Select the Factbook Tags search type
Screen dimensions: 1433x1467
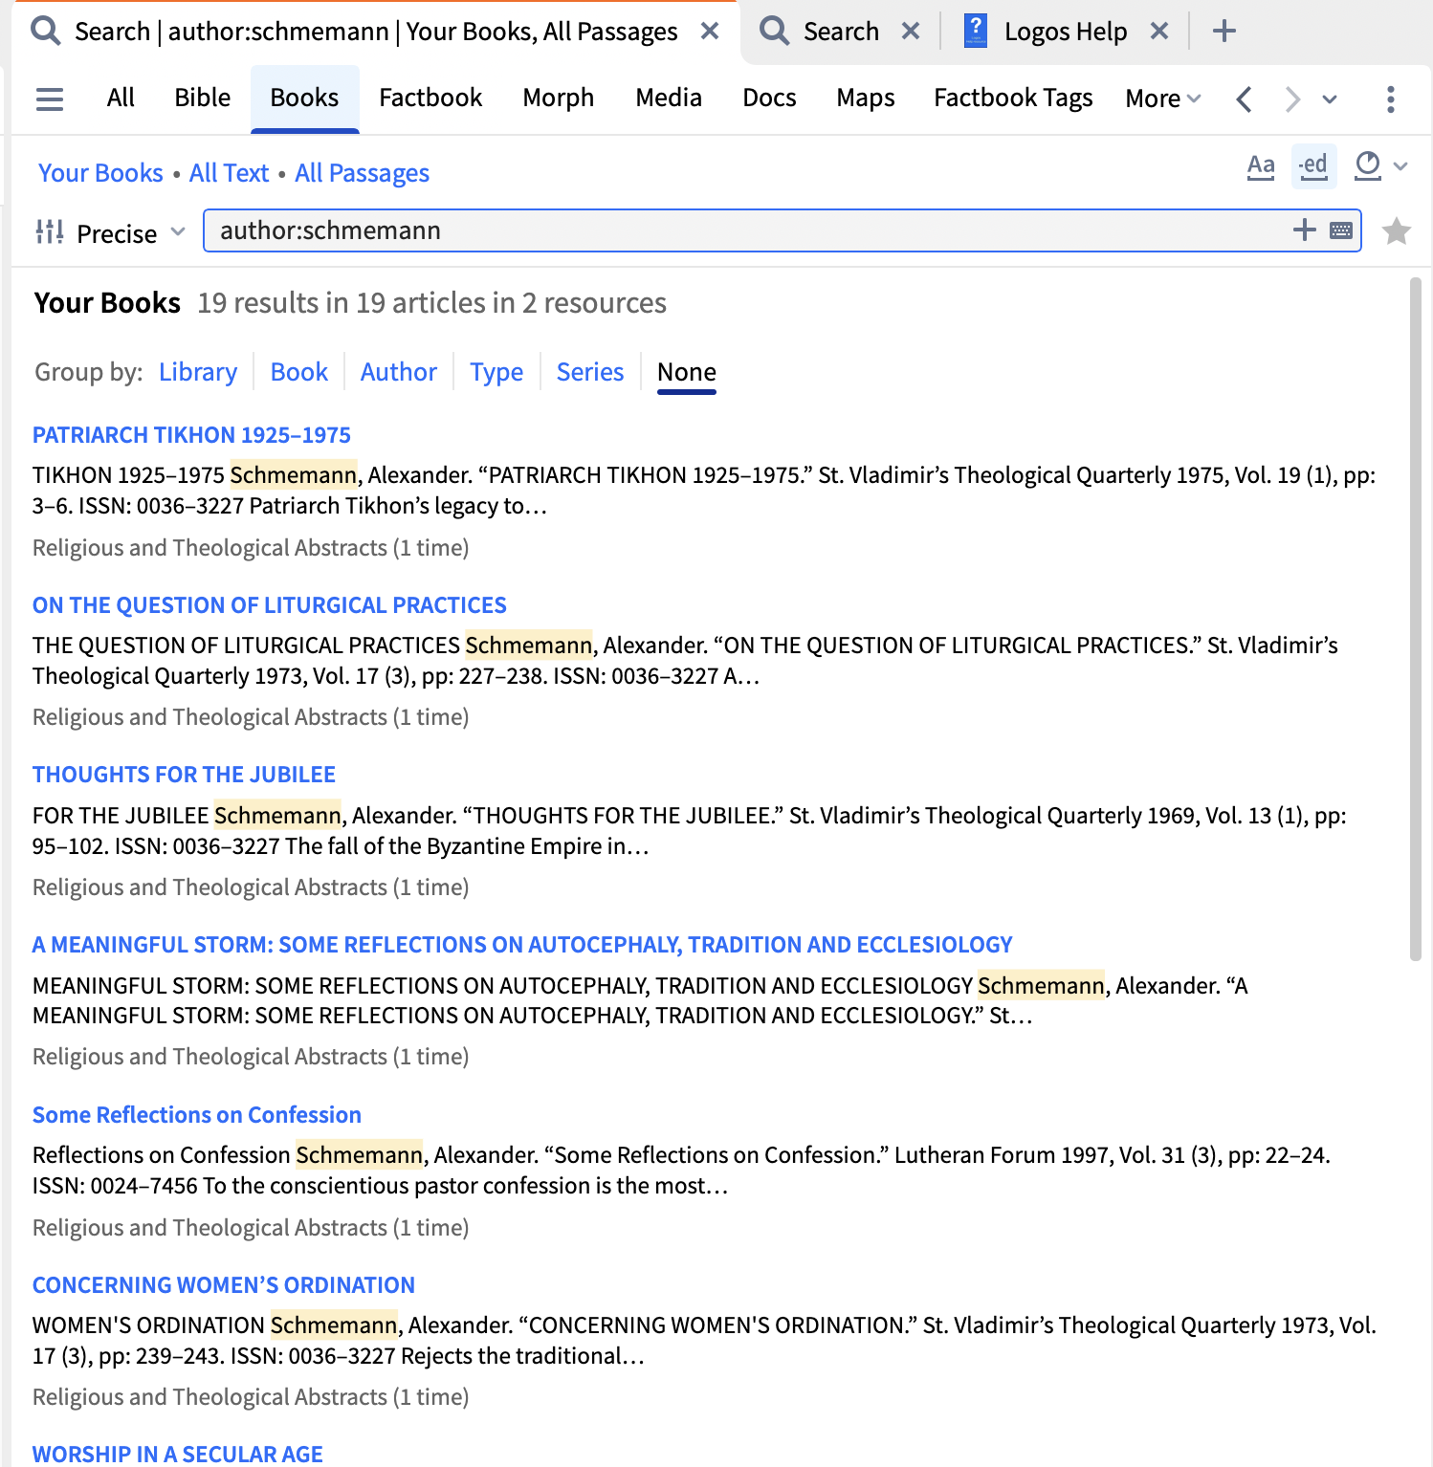tap(1013, 98)
